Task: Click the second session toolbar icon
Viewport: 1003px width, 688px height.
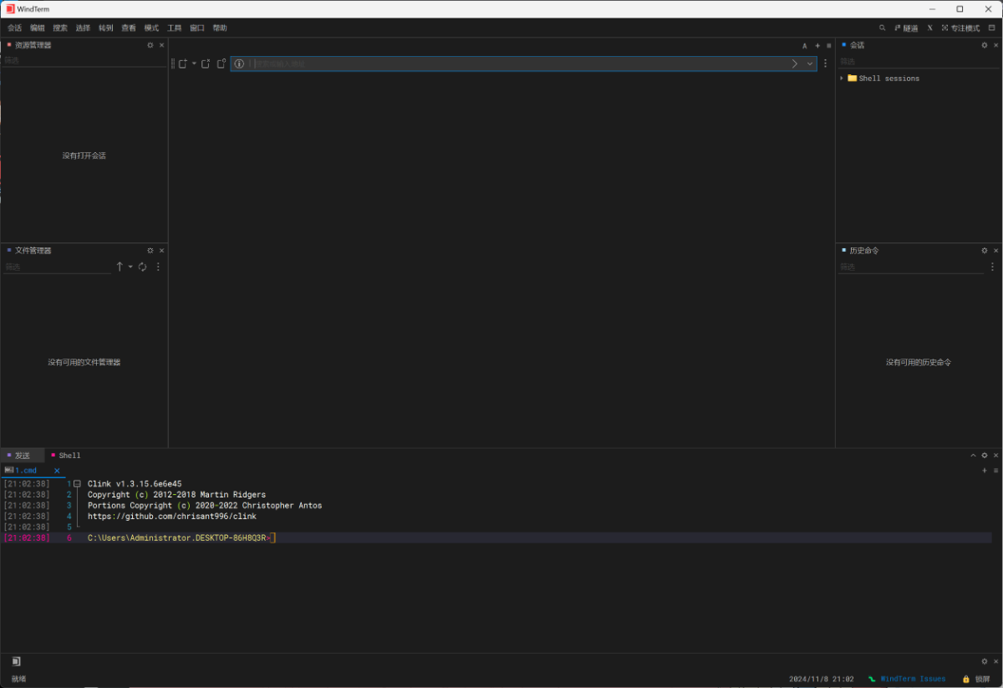Action: (x=206, y=64)
